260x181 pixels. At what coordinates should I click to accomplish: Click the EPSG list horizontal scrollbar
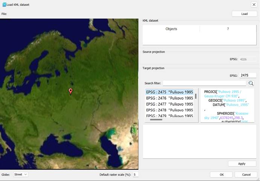pos(156,120)
